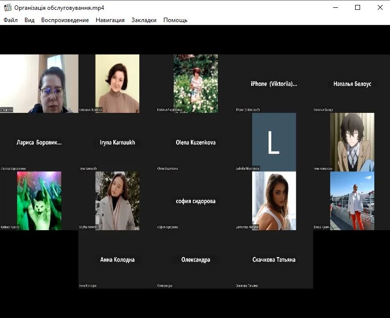Close the media player window
The width and height of the screenshot is (390, 318).
click(x=380, y=7)
